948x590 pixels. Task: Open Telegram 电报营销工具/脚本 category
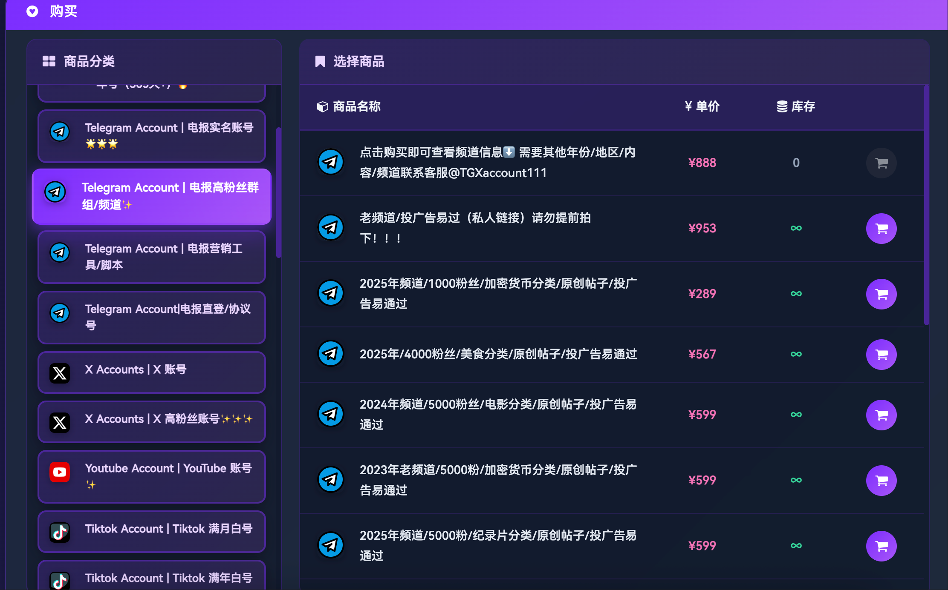pyautogui.click(x=152, y=257)
